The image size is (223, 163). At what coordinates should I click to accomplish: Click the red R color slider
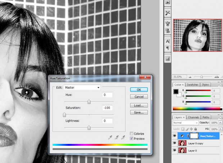[x=198, y=91]
